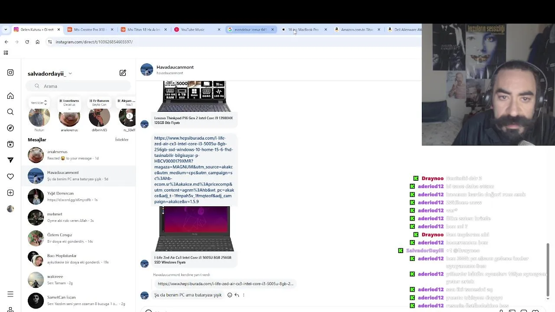Open long hepsiburada i-life zed air link
Image resolution: width=555 pixels, height=312 pixels.
click(x=194, y=169)
